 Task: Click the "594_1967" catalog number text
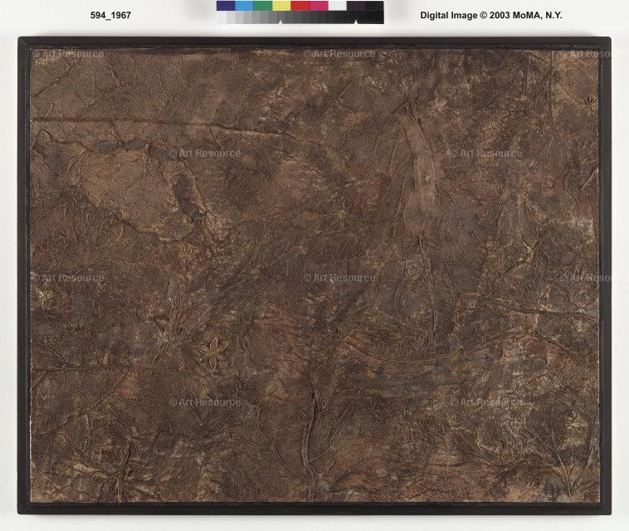point(110,15)
